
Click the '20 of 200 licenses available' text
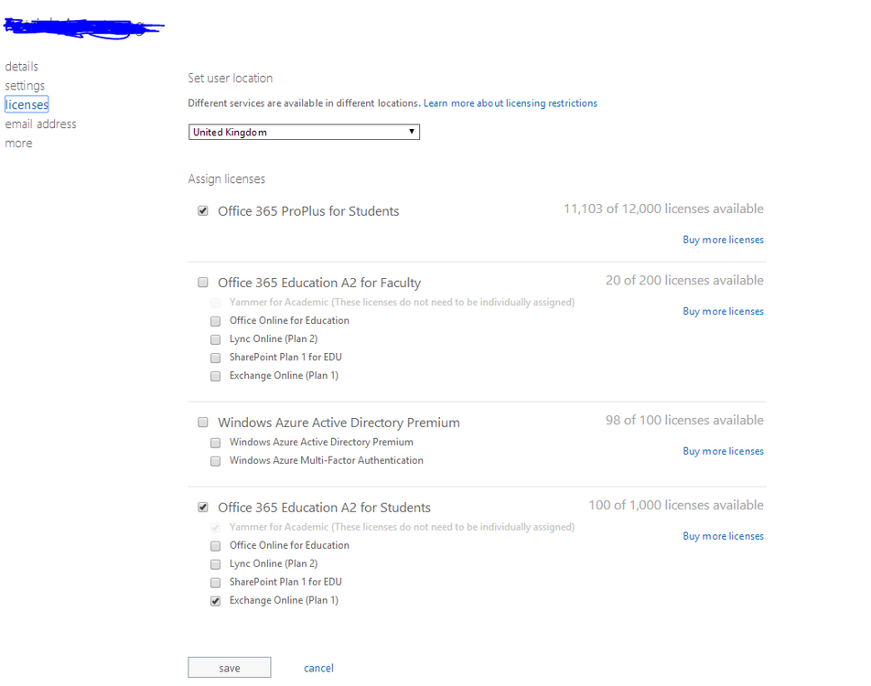(x=684, y=281)
